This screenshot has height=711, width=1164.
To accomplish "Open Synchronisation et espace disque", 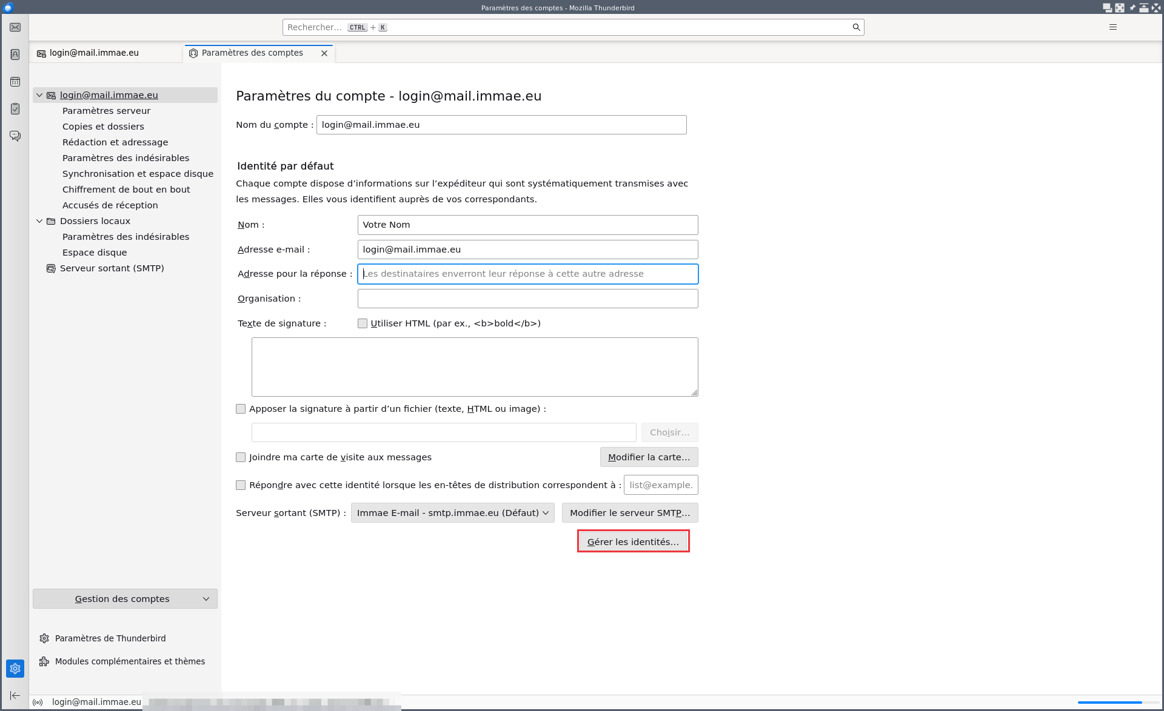I will 138,174.
